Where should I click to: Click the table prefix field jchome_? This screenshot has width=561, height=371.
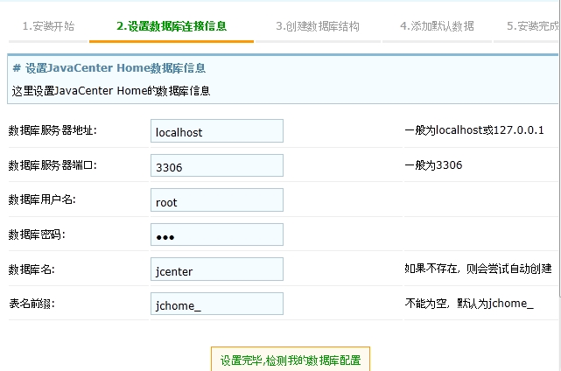coord(217,304)
